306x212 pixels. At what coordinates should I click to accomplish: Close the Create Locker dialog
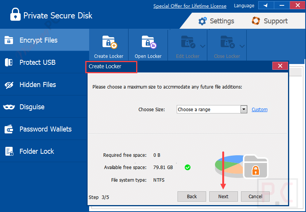click(x=280, y=66)
